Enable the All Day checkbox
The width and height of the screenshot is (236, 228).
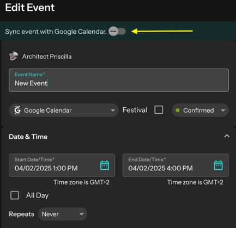coord(15,195)
